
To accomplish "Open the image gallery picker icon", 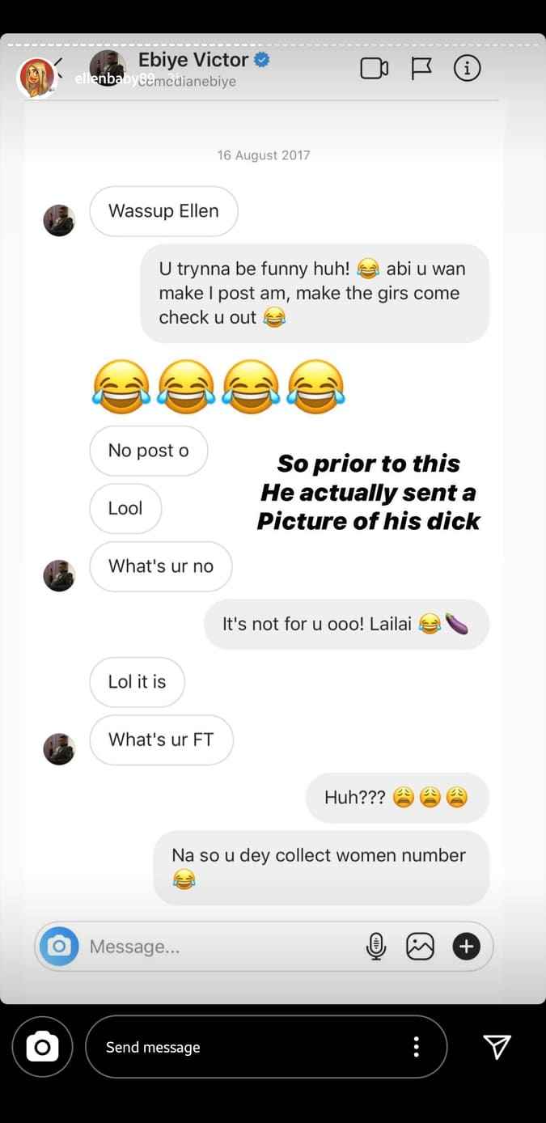I will coord(421,946).
